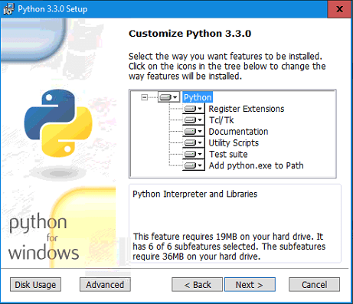Select Register Extensions in the feature tree

point(247,109)
